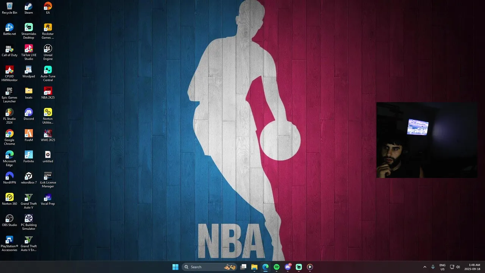This screenshot has width=485, height=273.
Task: Open the media player taskbar icon
Action: point(310,267)
